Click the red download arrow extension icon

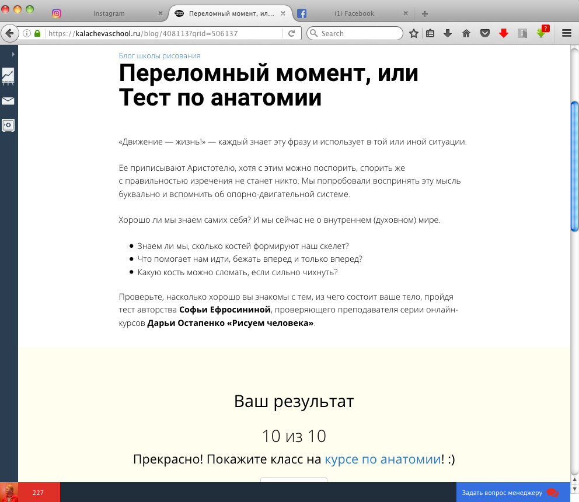click(503, 33)
